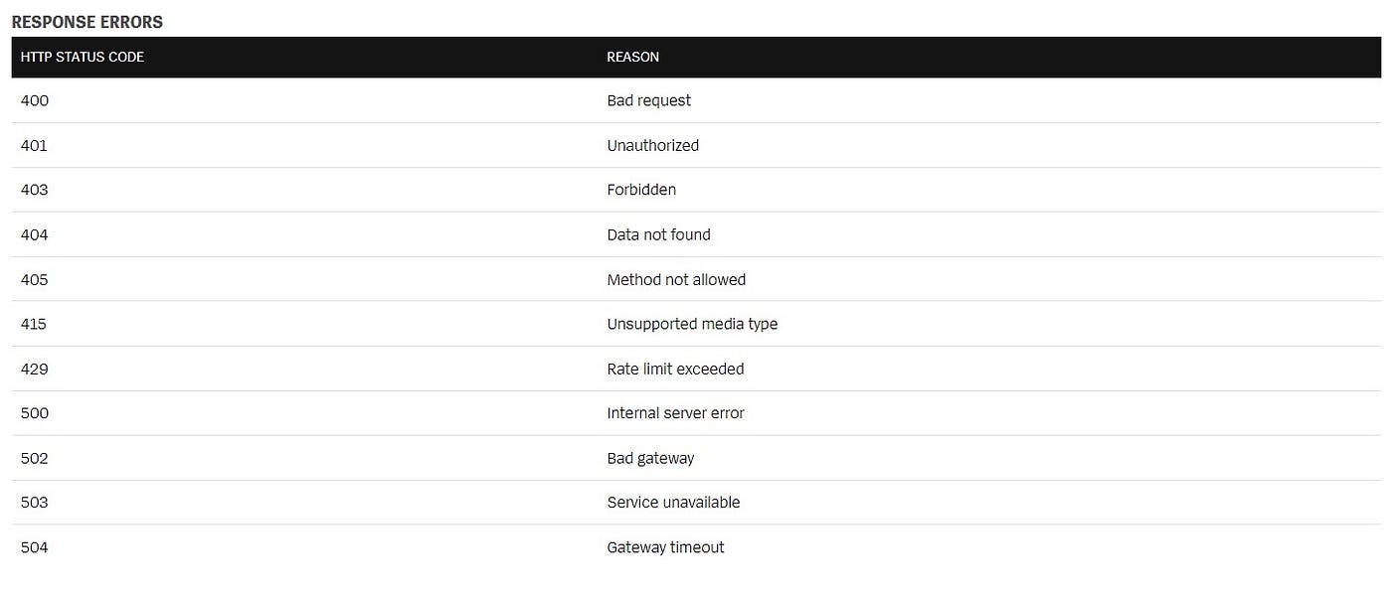This screenshot has height=597, width=1392.
Task: Click the Gateway timeout reason text
Action: pyautogui.click(x=665, y=547)
